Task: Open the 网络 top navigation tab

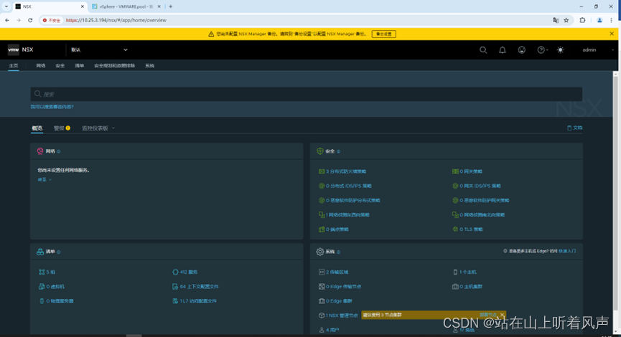Action: tap(41, 66)
